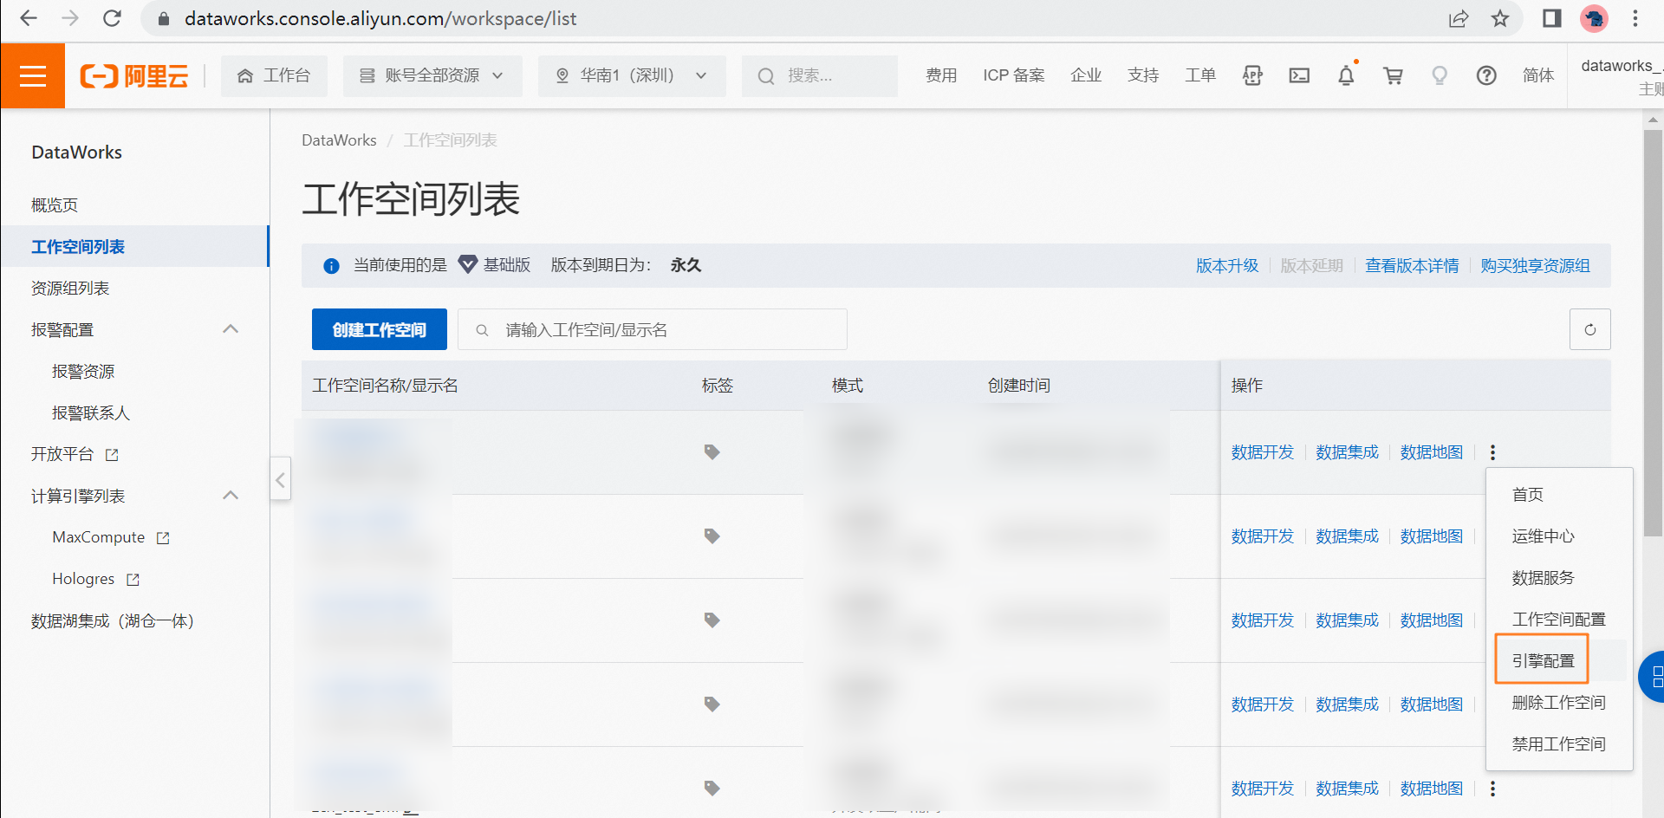Click the info icon in the version banner
Image resolution: width=1664 pixels, height=818 pixels.
331,266
